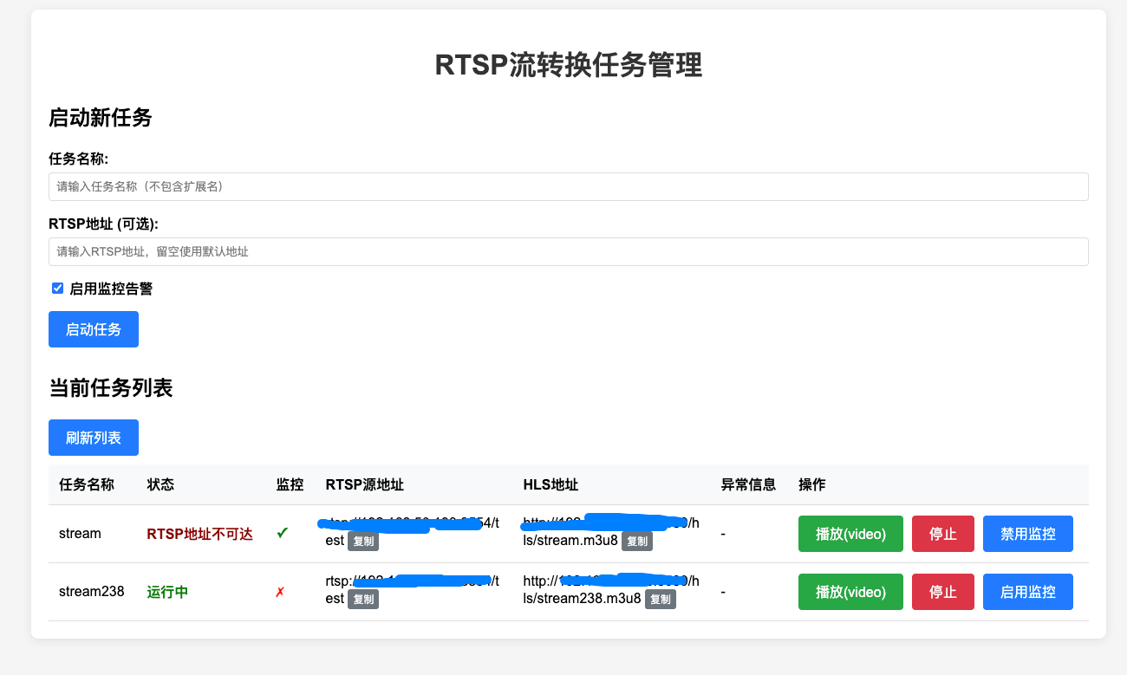The image size is (1127, 675).
Task: Click the red cross monitor icon for stream238
Action: click(x=280, y=592)
